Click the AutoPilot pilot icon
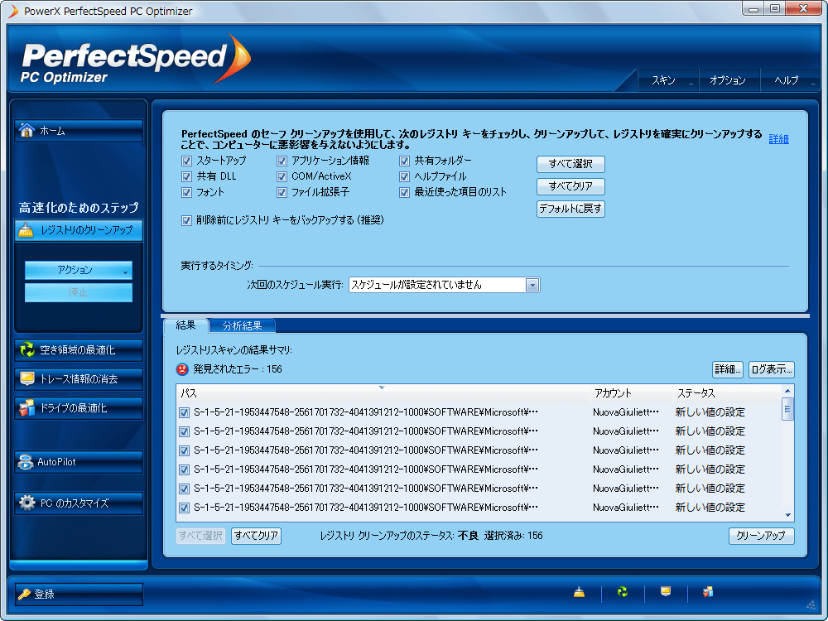 point(26,461)
